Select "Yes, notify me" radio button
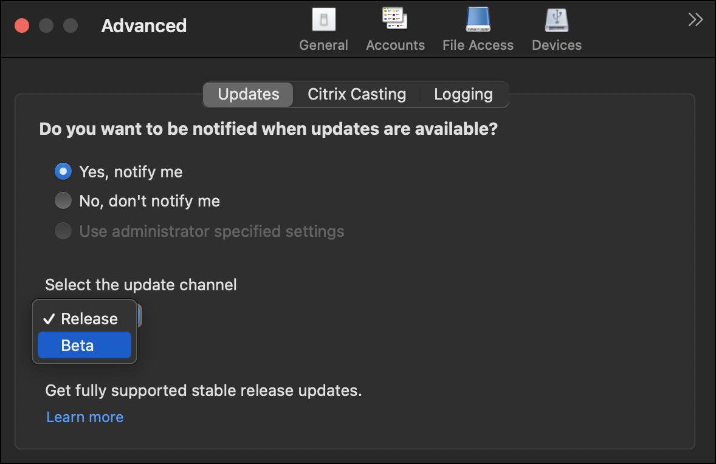This screenshot has width=716, height=464. pyautogui.click(x=63, y=171)
